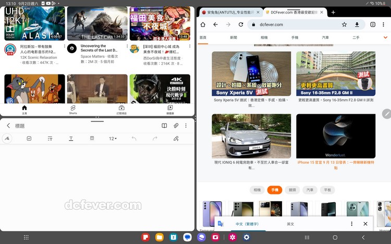Open the Sony Xperia 5V review thumbnail

(251, 74)
